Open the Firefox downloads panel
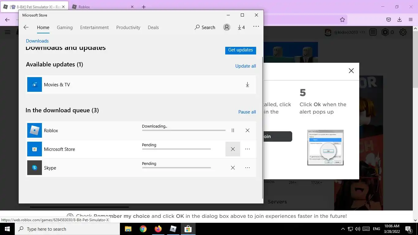418x235 pixels. pos(399,20)
